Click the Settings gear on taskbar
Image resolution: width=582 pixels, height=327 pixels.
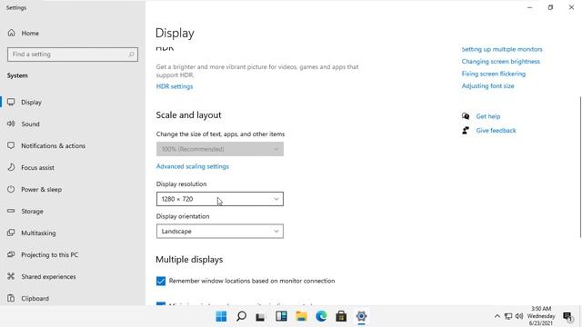click(x=361, y=316)
